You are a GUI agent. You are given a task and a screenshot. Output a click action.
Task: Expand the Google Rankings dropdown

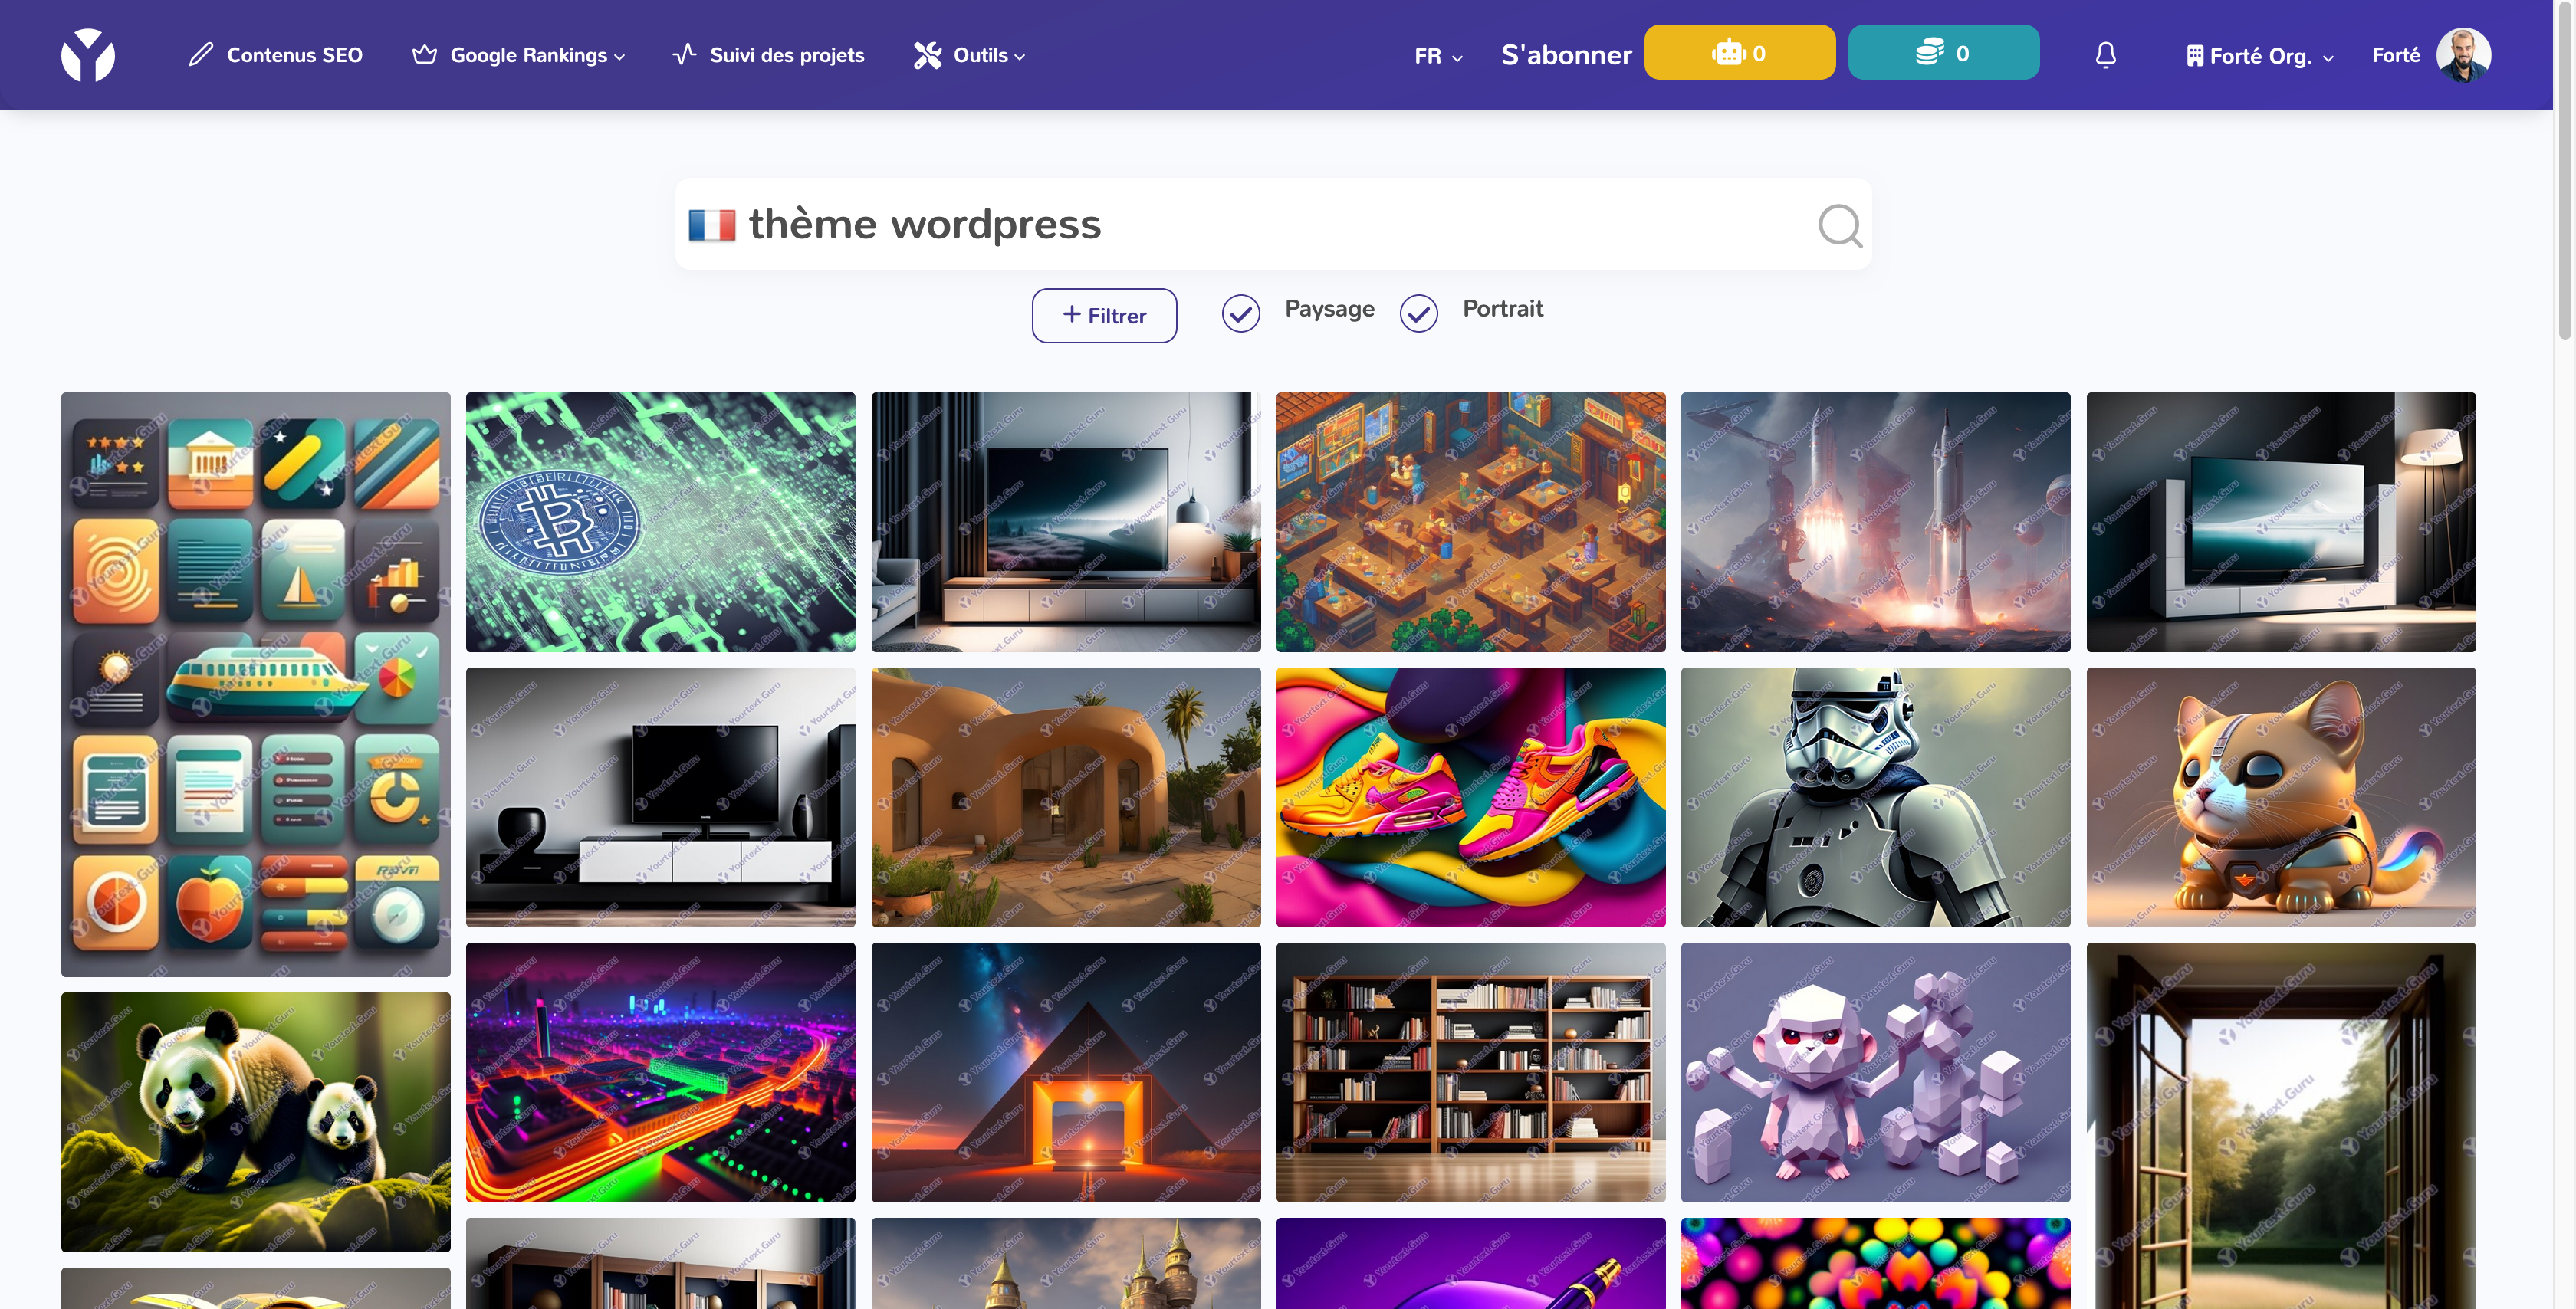coord(537,55)
